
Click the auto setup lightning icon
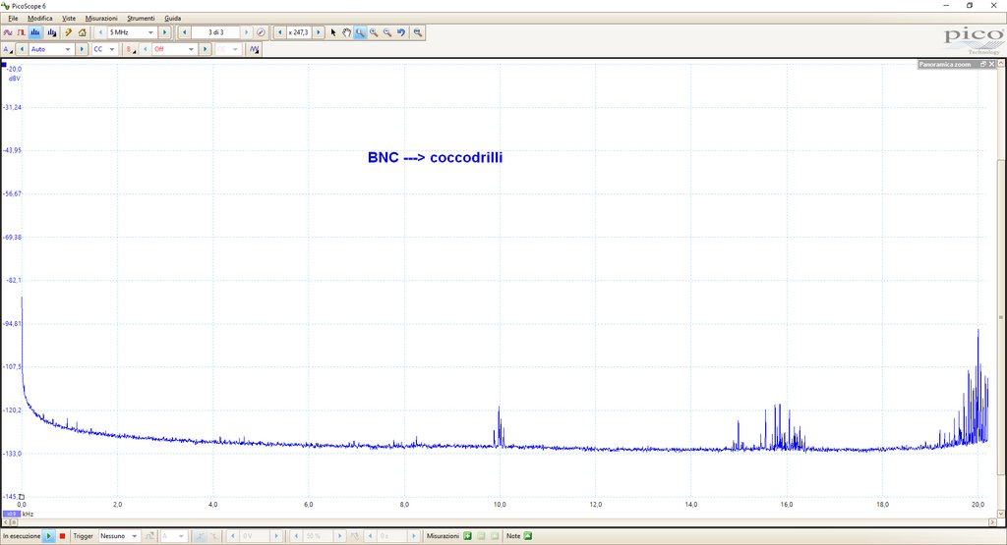tap(68, 32)
